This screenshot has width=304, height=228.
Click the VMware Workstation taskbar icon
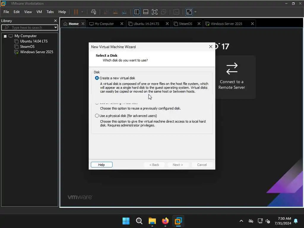pos(178,221)
